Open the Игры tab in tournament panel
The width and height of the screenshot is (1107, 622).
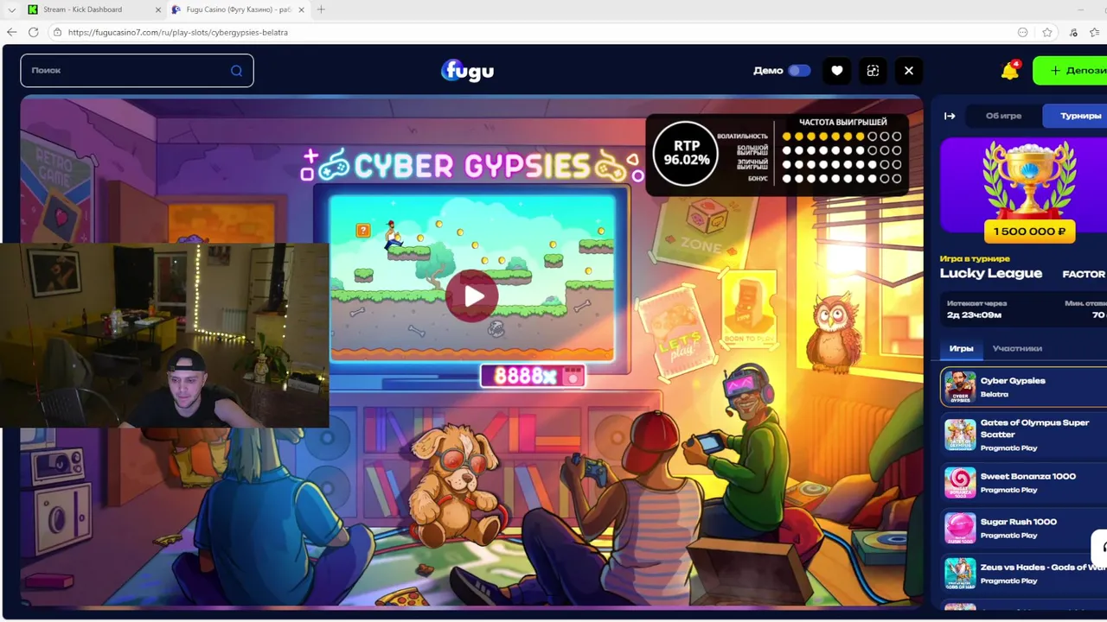pyautogui.click(x=961, y=348)
